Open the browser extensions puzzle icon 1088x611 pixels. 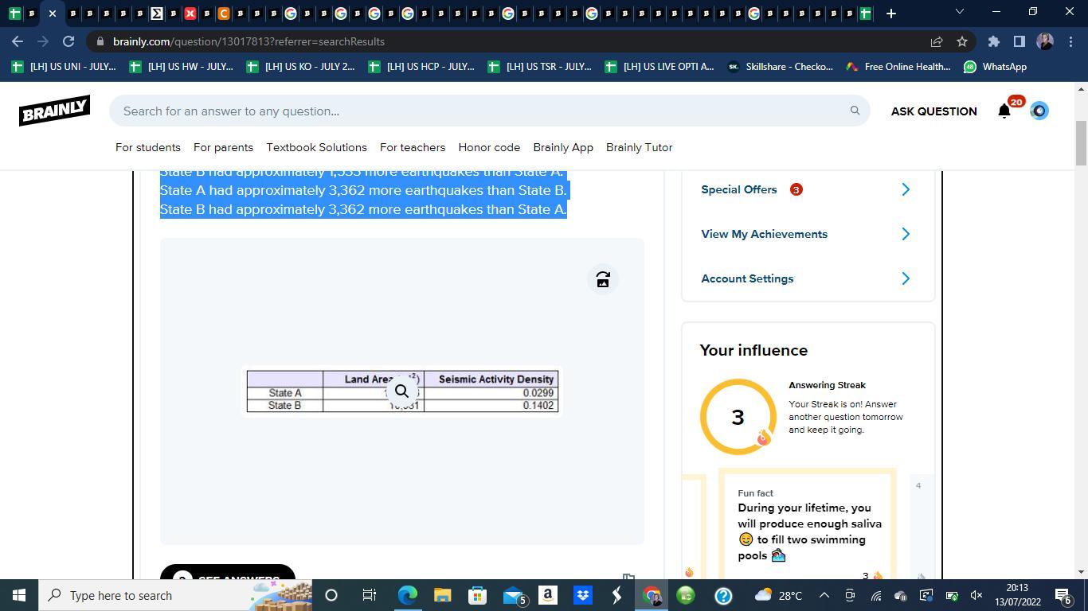click(x=993, y=41)
